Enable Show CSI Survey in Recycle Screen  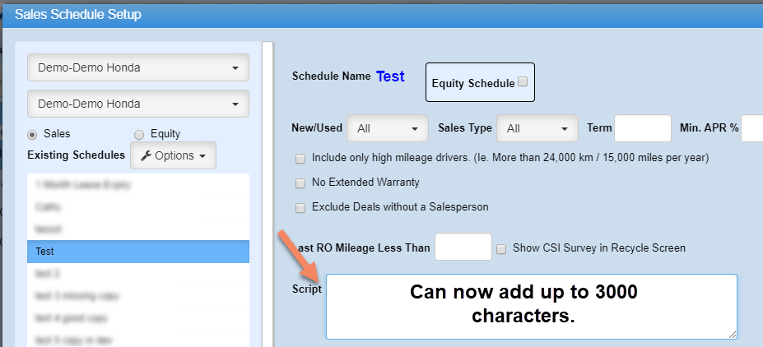click(x=501, y=248)
